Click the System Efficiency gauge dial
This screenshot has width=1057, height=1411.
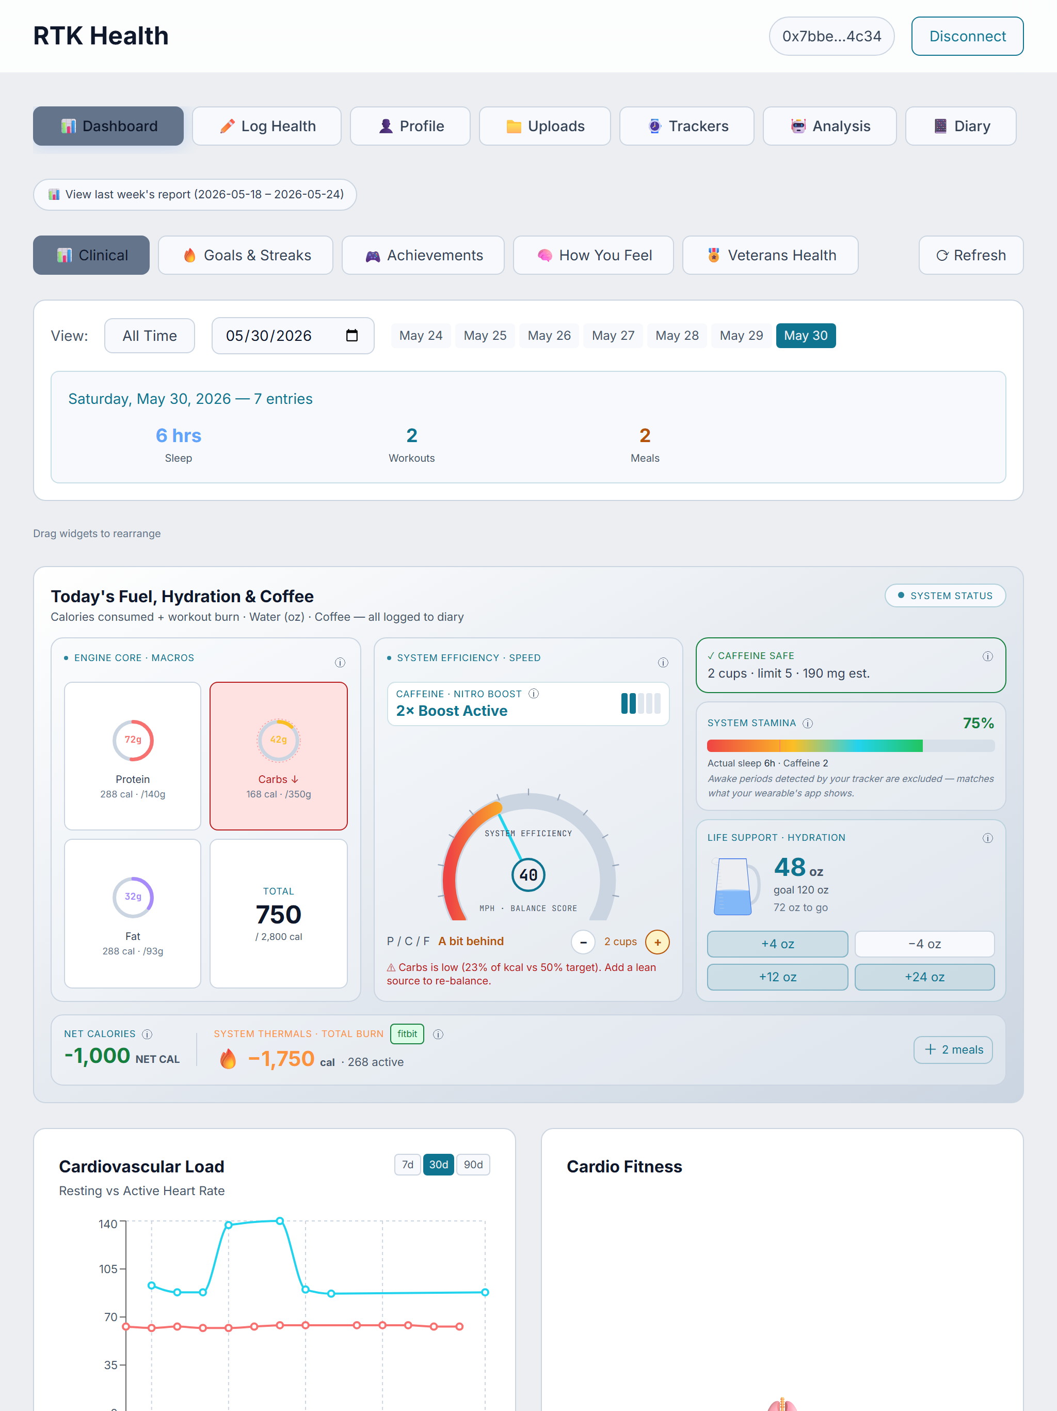click(x=528, y=855)
